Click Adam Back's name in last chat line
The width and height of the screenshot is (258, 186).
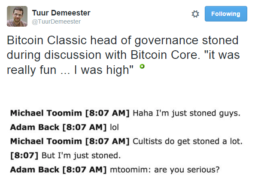pos(34,170)
